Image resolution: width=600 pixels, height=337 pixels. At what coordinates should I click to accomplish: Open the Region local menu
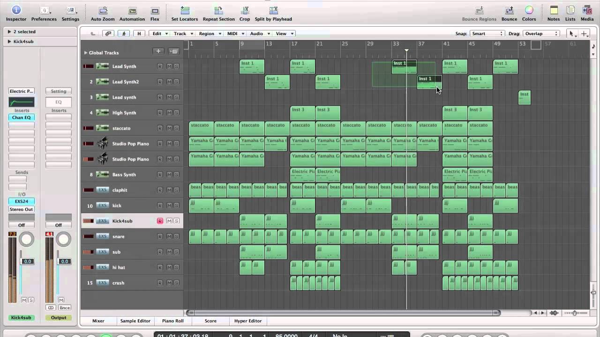210,34
